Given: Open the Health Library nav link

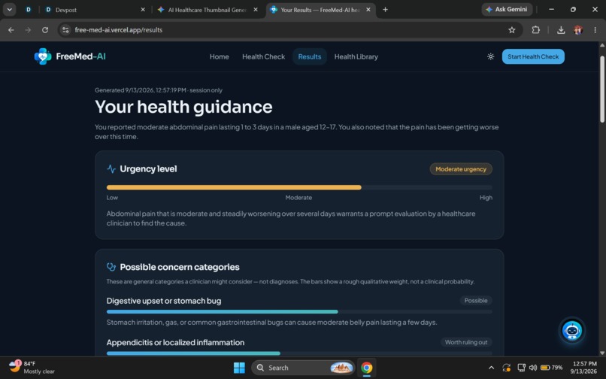Looking at the screenshot, I should 356,56.
